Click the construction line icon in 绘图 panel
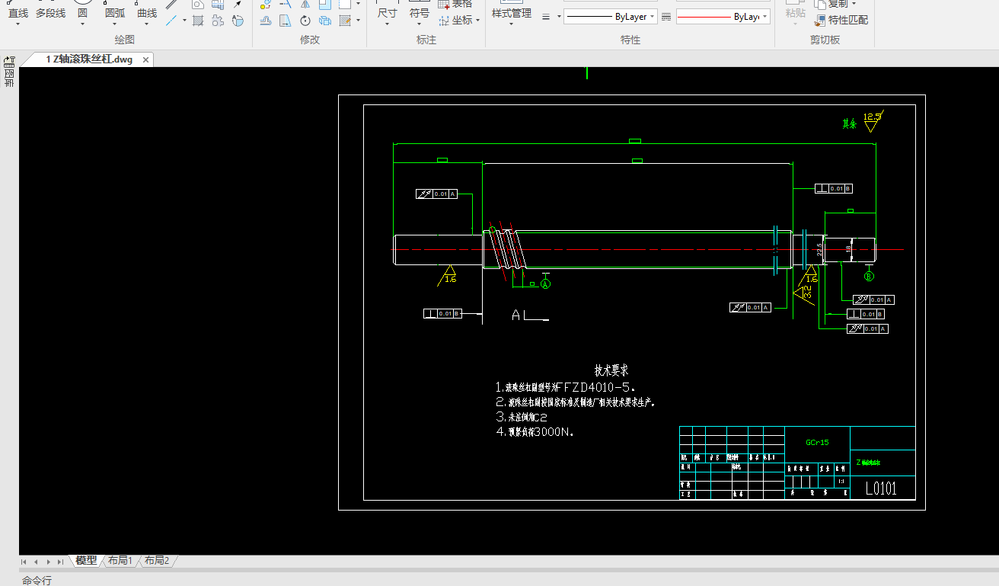 click(172, 21)
